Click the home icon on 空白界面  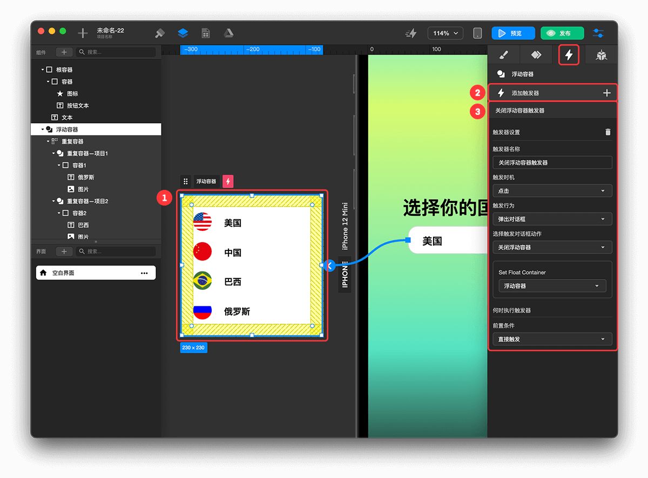click(43, 273)
